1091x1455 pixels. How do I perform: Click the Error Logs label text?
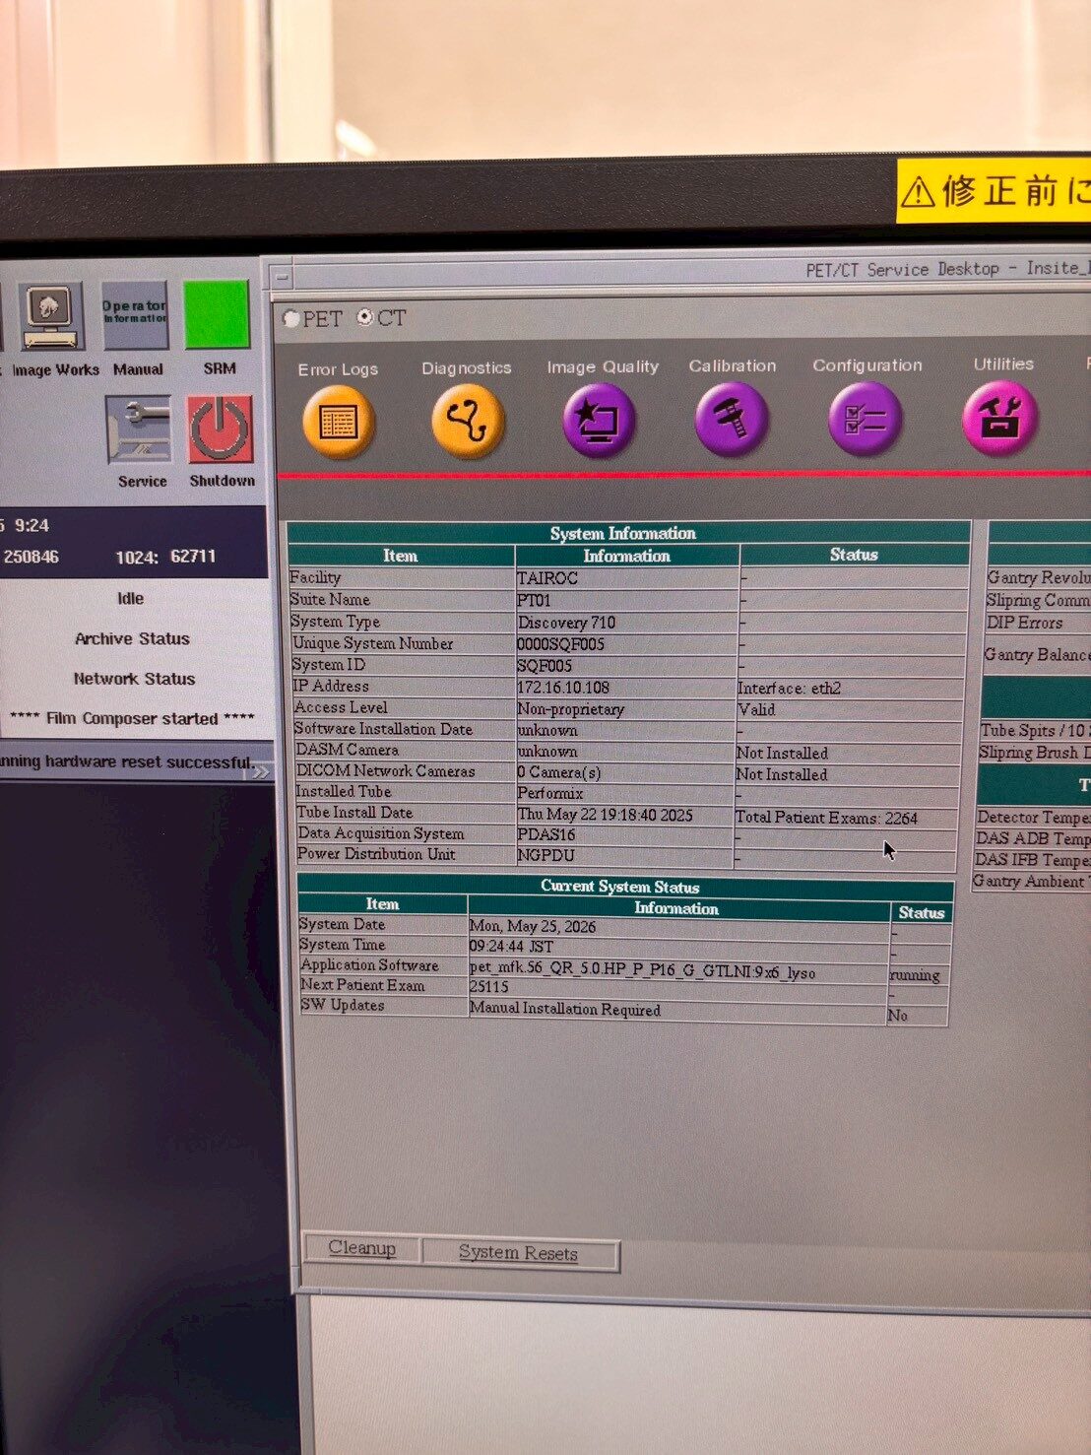(338, 369)
